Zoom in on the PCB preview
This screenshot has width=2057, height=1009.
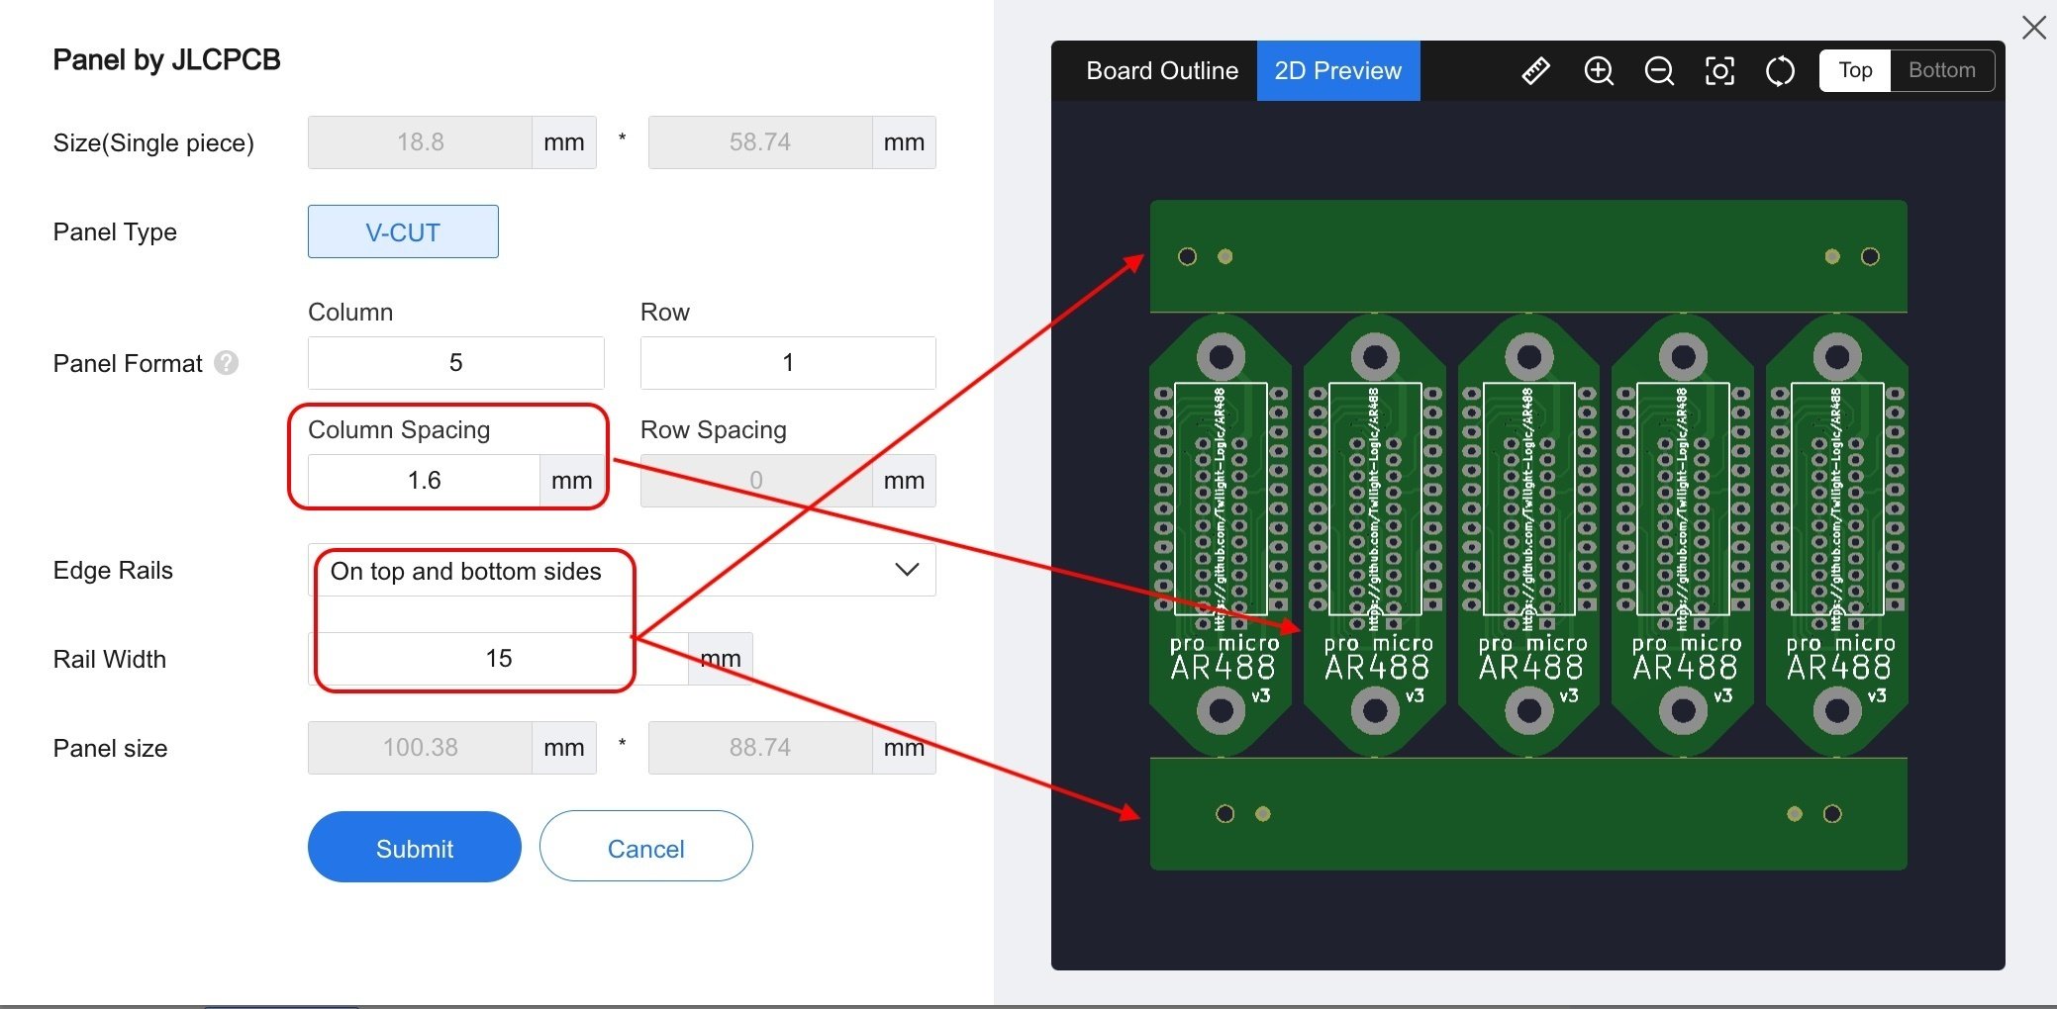tap(1599, 70)
